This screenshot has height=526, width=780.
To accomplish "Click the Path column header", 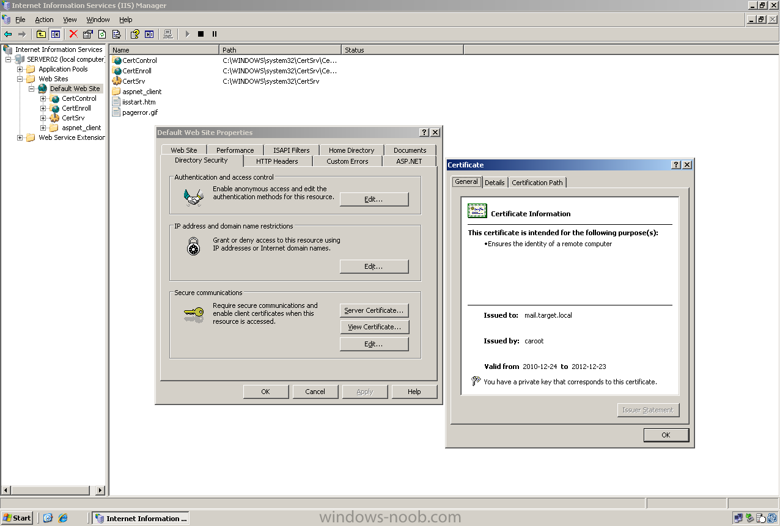I will pos(280,50).
